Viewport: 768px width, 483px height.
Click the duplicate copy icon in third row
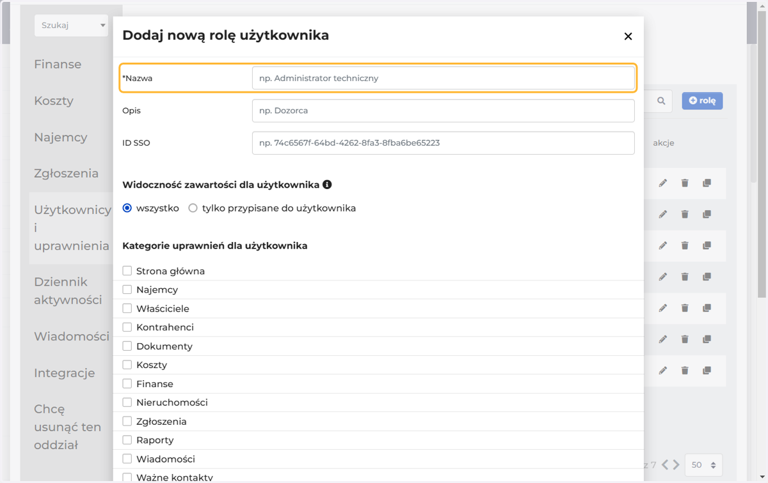[707, 245]
